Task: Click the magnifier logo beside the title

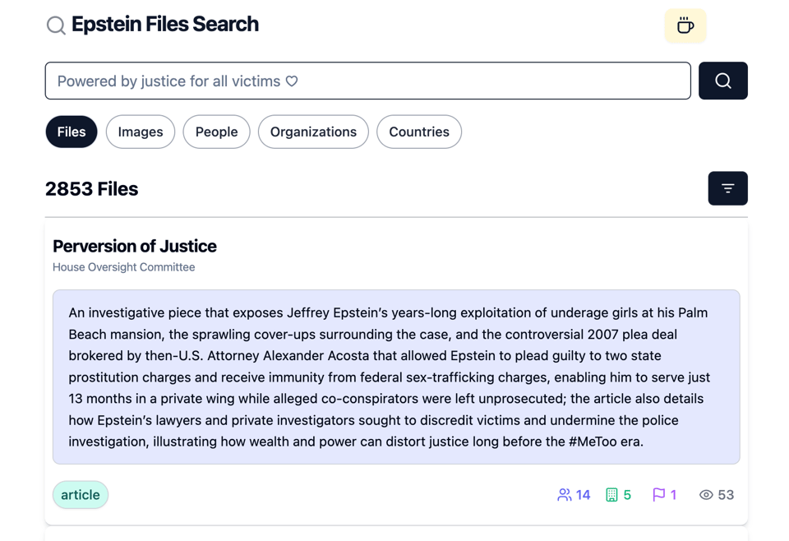Action: pyautogui.click(x=56, y=25)
